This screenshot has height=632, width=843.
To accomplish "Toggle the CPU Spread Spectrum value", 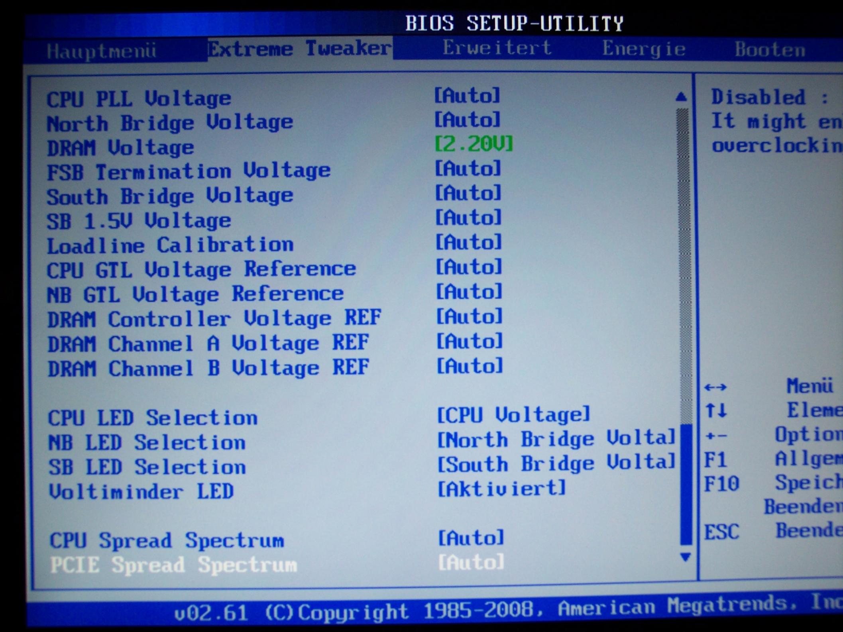I will (x=471, y=538).
